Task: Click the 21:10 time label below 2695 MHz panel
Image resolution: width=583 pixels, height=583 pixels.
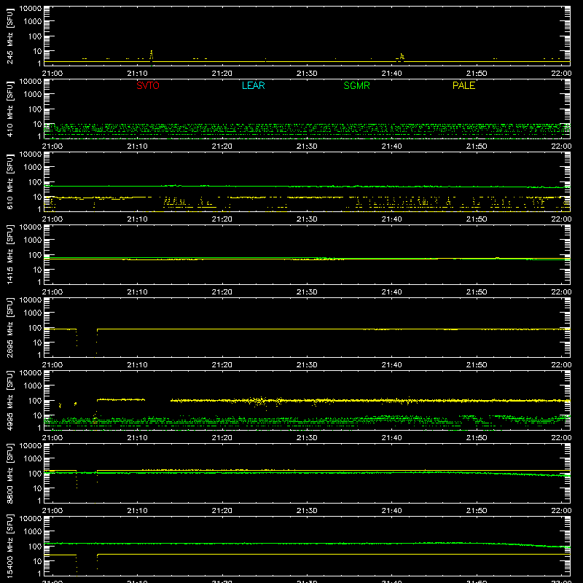Action: pyautogui.click(x=137, y=365)
